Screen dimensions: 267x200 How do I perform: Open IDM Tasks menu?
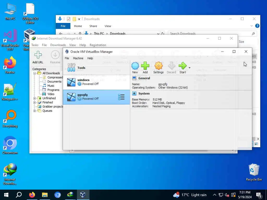35,45
